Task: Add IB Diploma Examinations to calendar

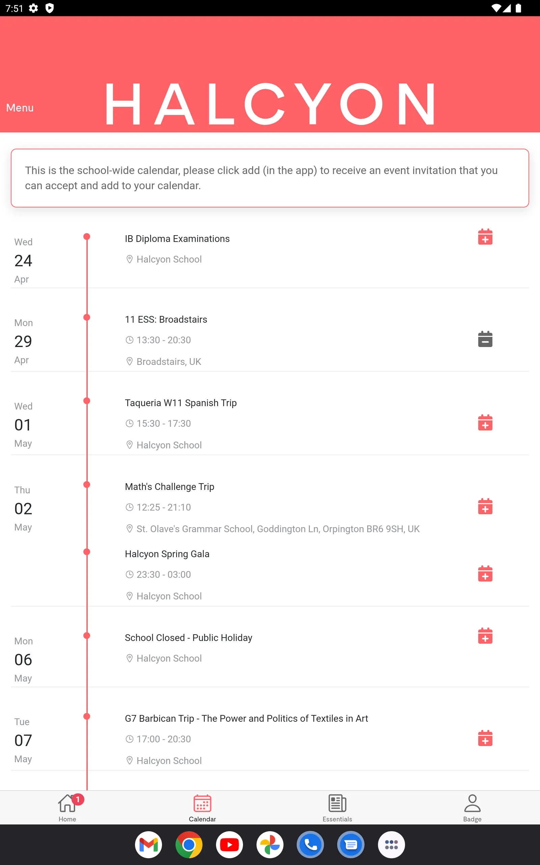Action: click(x=485, y=237)
